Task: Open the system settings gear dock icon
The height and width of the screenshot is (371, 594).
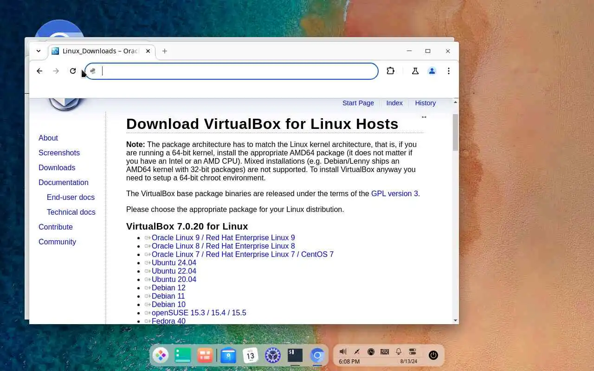Action: pos(273,356)
